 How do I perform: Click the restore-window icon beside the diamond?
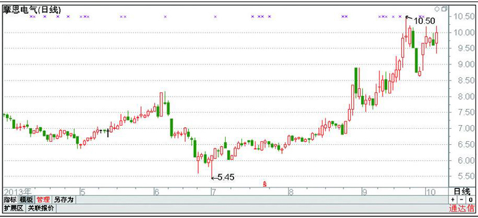pyautogui.click(x=444, y=9)
